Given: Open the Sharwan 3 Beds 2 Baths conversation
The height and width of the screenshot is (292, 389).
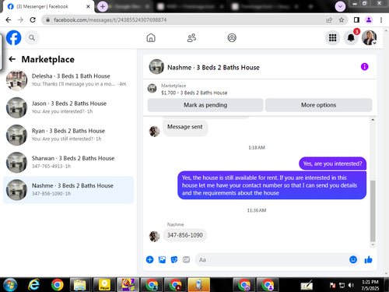Looking at the screenshot, I should point(68,162).
